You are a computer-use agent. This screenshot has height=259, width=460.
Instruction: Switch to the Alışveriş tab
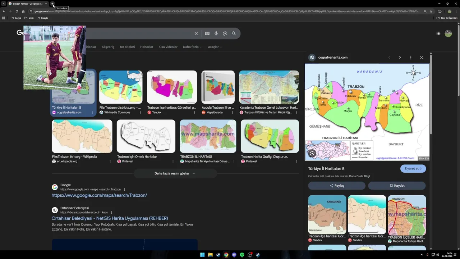(108, 47)
